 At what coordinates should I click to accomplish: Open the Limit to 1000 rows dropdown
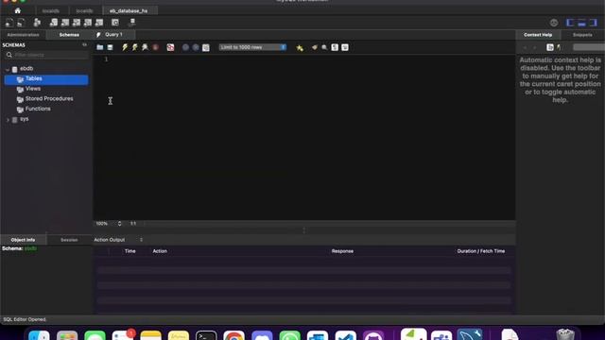pos(252,47)
